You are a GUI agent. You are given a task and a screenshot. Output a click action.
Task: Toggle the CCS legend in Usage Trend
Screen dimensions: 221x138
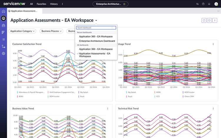pyautogui.click(x=157, y=96)
